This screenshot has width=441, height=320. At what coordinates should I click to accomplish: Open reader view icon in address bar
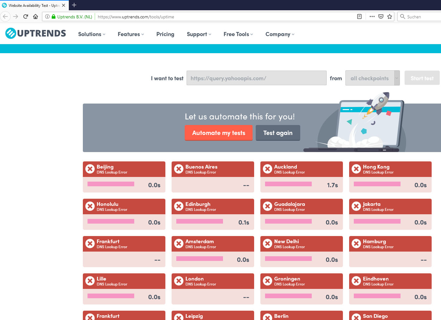(x=359, y=17)
